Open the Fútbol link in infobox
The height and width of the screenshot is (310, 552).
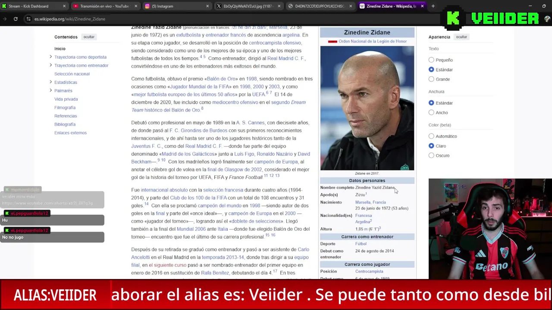[x=361, y=244]
